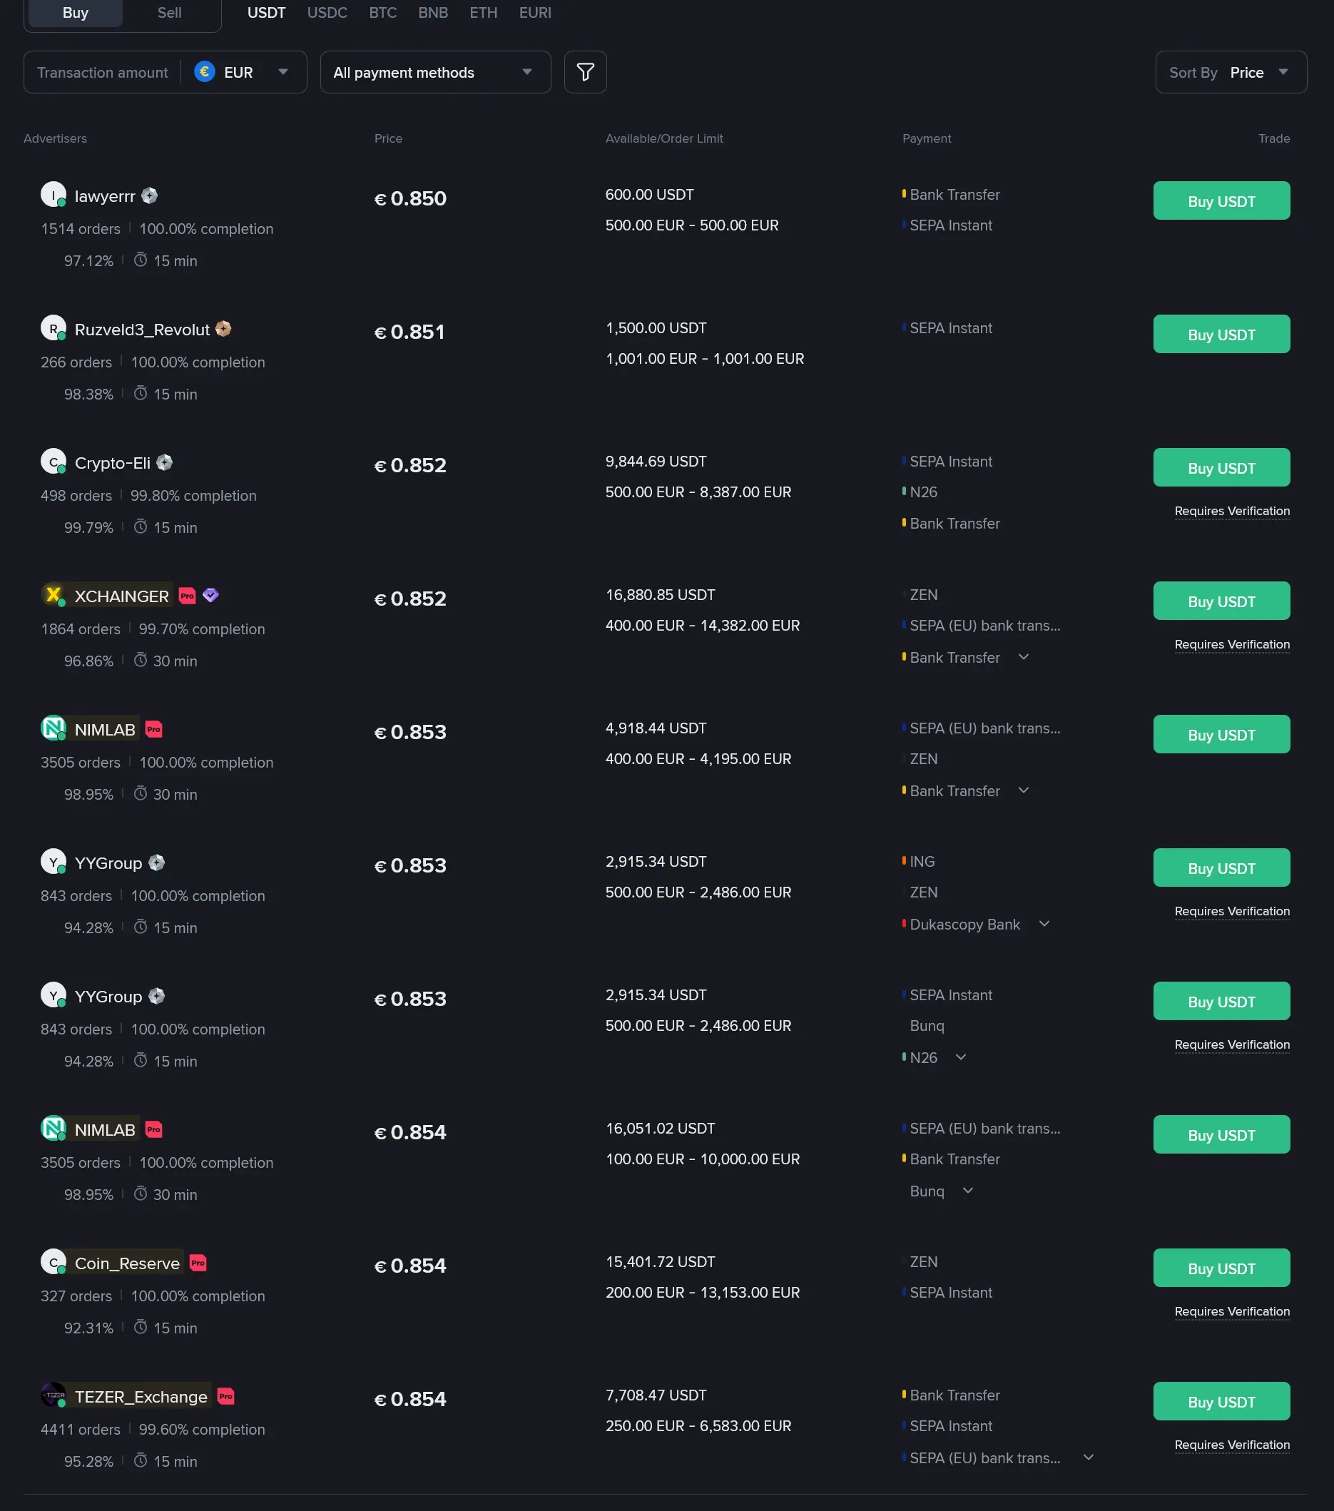Click the filter icon beside payment methods

coord(584,72)
